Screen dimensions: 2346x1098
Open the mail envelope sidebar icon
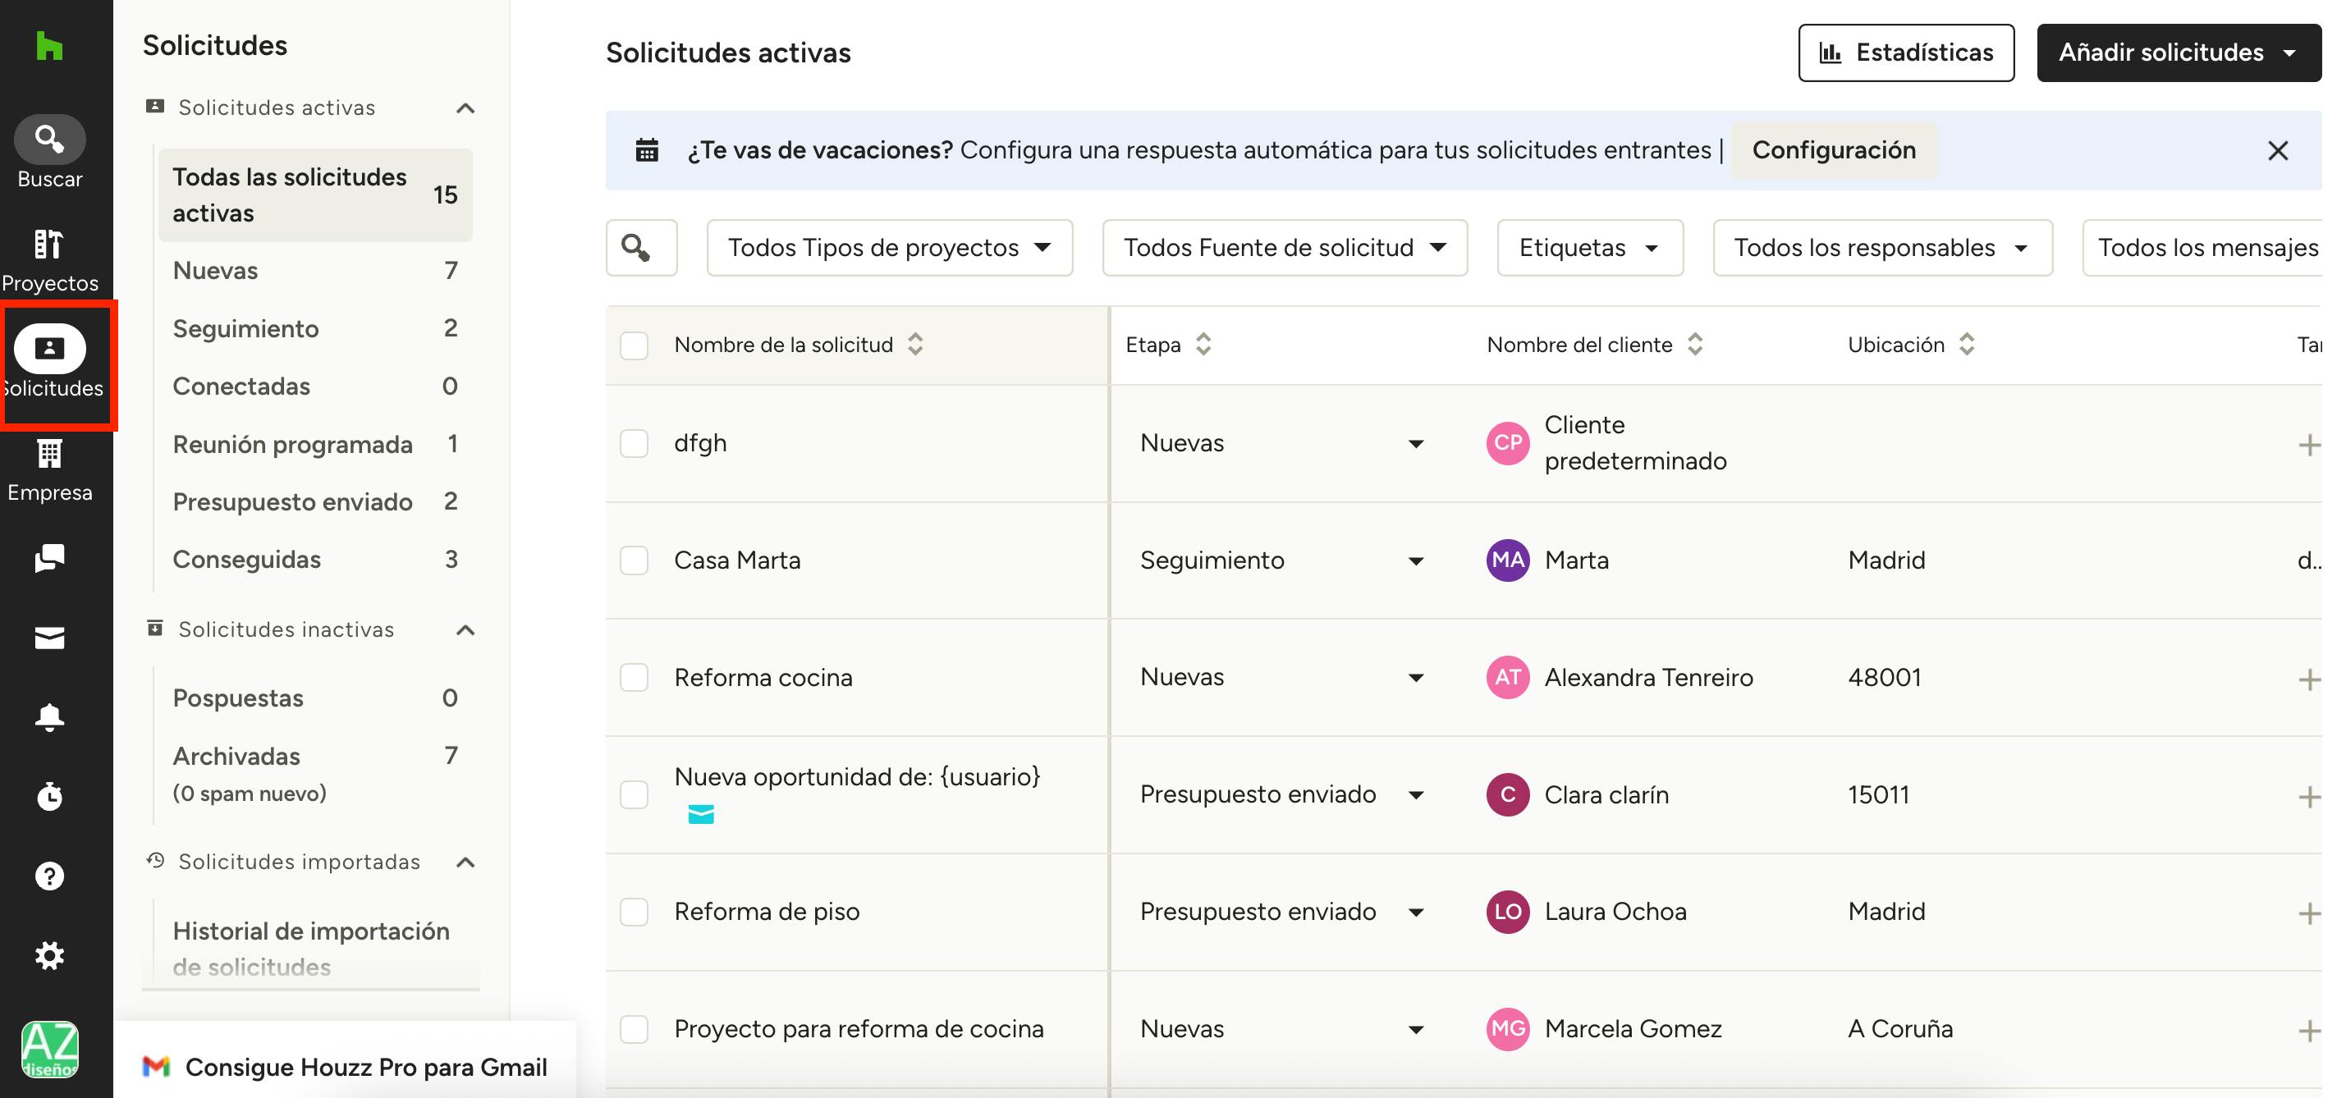pos(49,638)
